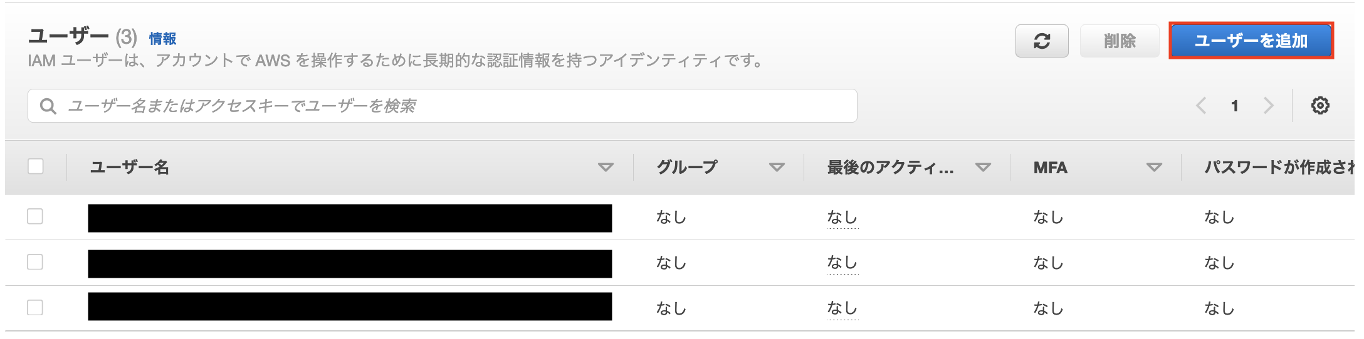Go to previous page arrow
This screenshot has width=1364, height=339.
[1201, 106]
